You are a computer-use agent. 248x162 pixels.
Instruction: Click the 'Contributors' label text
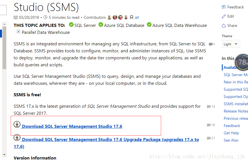(94, 17)
